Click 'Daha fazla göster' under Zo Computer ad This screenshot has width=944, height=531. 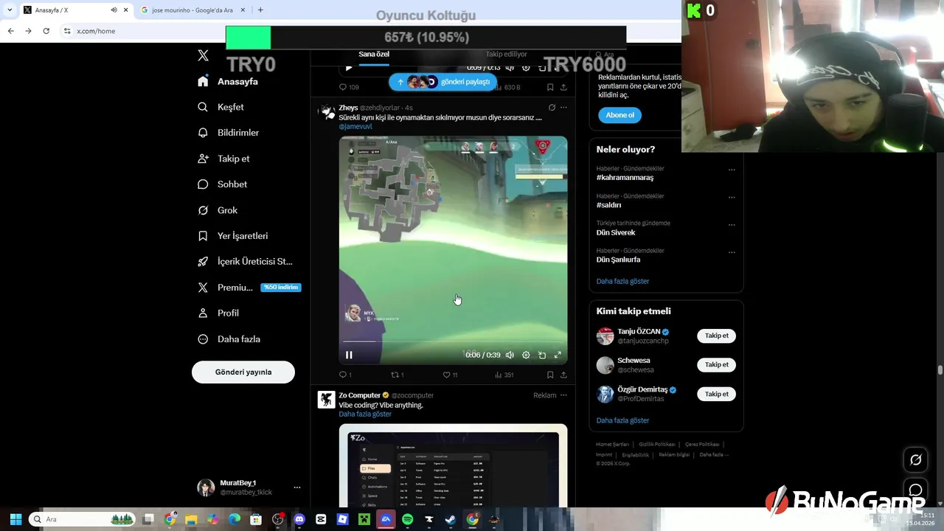[365, 414]
